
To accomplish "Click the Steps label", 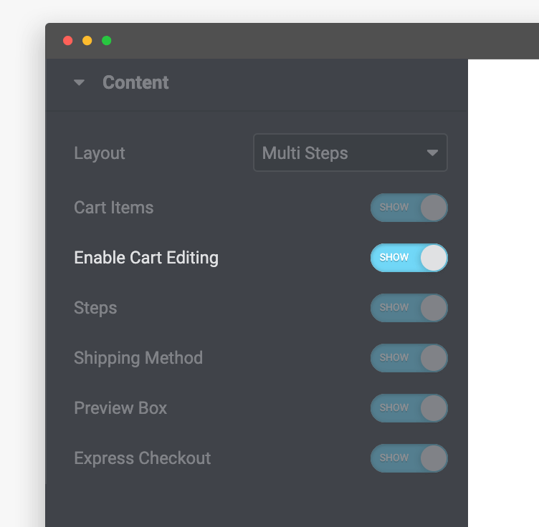I will (x=95, y=308).
